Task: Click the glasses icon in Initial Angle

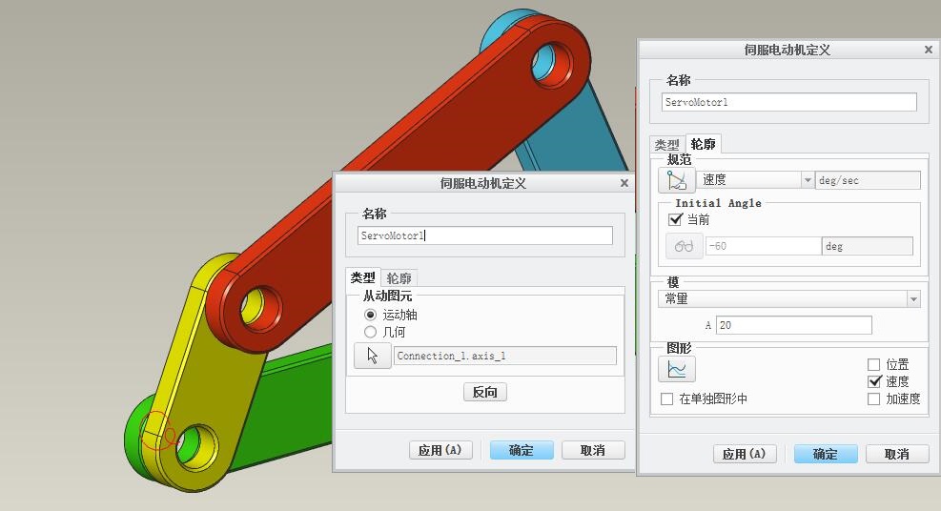Action: click(684, 246)
